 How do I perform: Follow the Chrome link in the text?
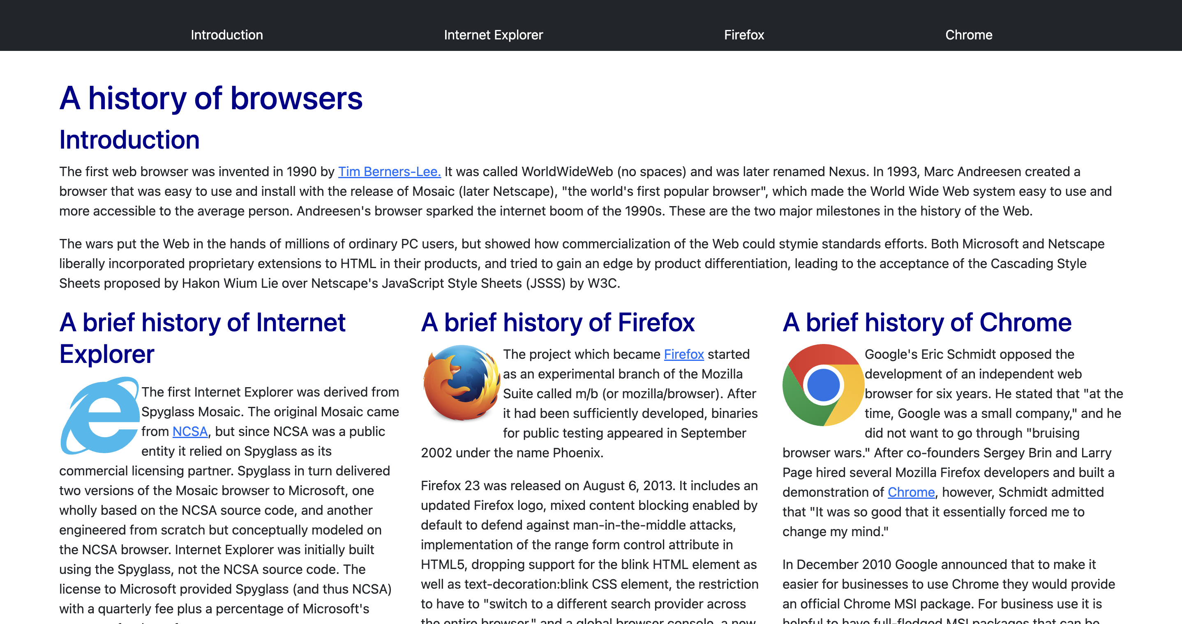tap(911, 492)
